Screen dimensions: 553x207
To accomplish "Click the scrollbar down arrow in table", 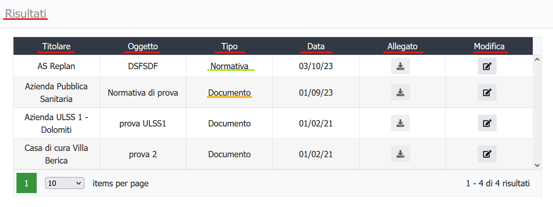I will click(x=537, y=165).
